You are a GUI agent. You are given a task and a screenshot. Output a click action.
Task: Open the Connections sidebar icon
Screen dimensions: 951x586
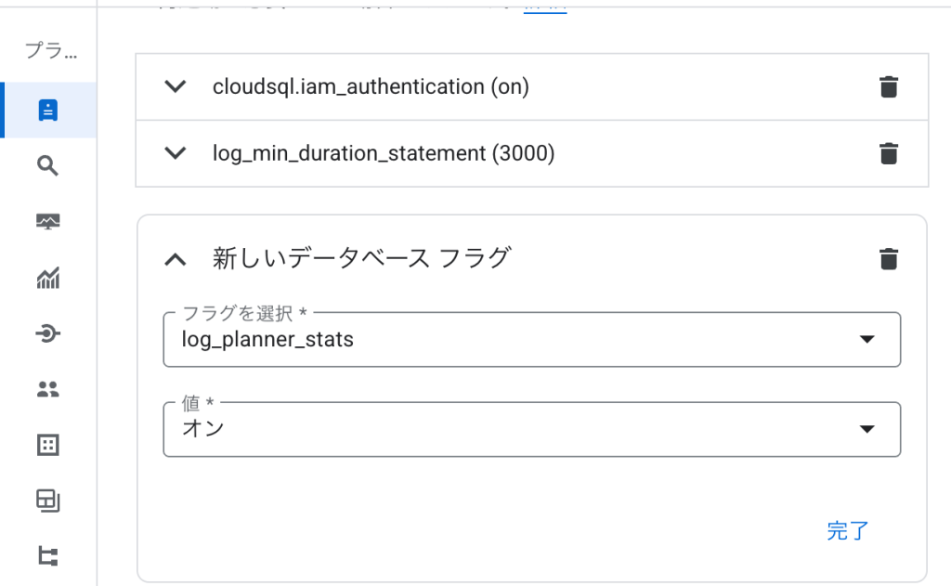point(48,333)
